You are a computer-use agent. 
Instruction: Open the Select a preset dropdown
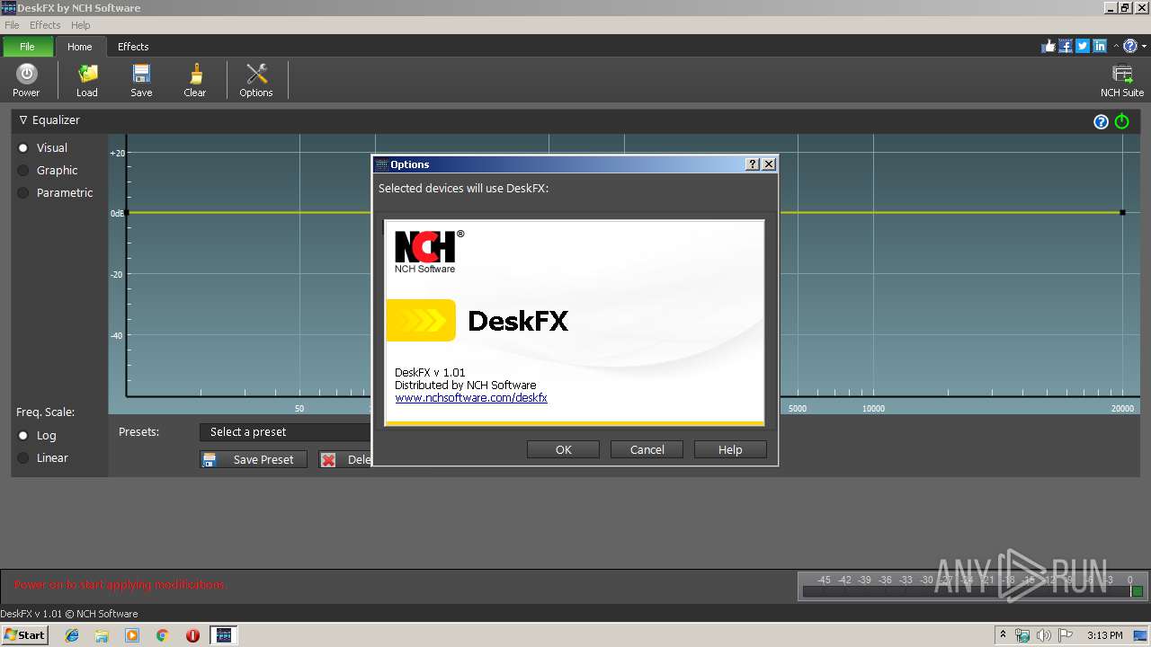286,432
